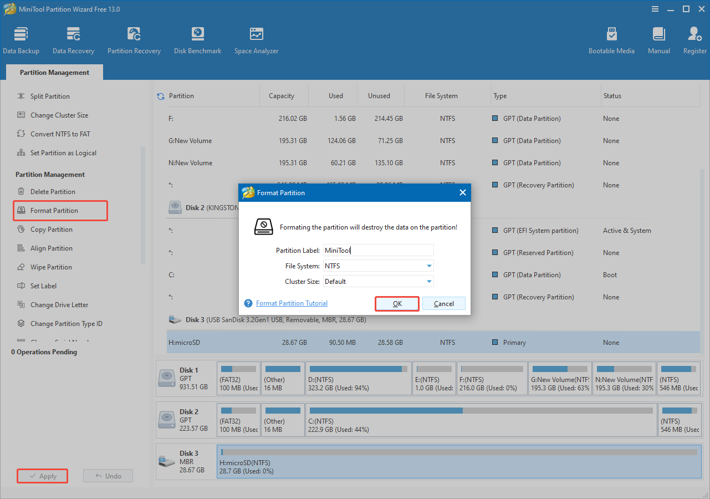Click the Register icon
The image size is (710, 499).
694,39
